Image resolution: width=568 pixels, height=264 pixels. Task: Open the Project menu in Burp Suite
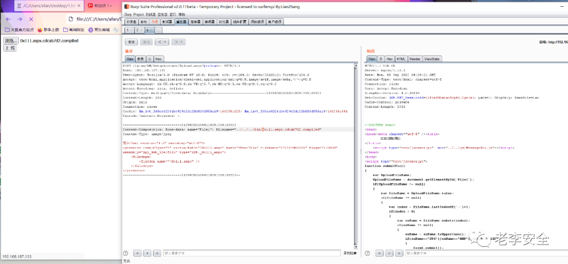pyautogui.click(x=138, y=15)
